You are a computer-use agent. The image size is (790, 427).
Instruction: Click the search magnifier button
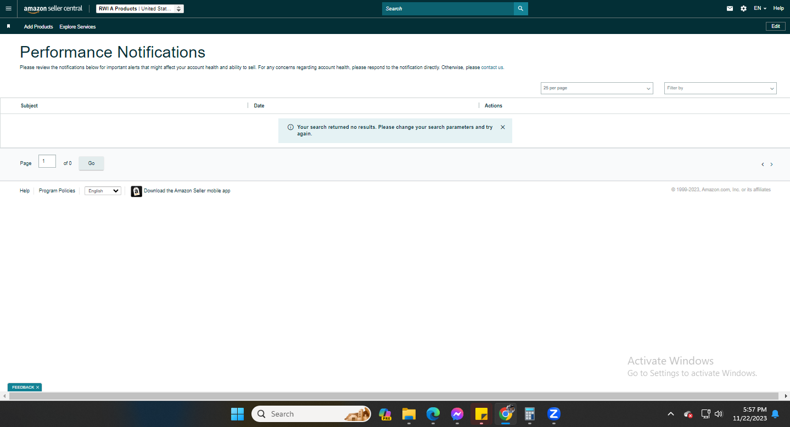[520, 9]
